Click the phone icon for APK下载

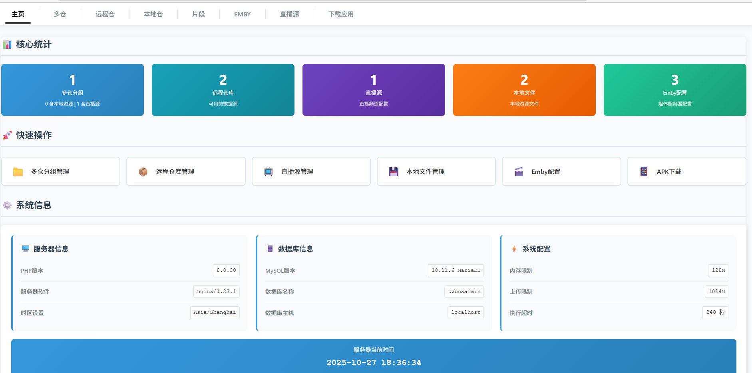click(x=644, y=172)
